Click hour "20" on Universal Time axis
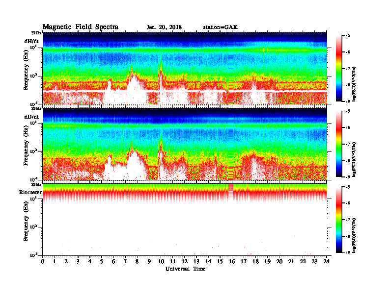 [279, 262]
